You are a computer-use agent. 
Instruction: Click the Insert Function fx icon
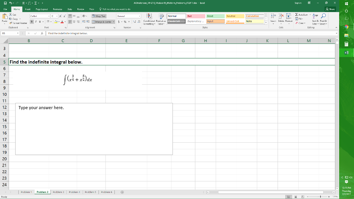point(41,34)
